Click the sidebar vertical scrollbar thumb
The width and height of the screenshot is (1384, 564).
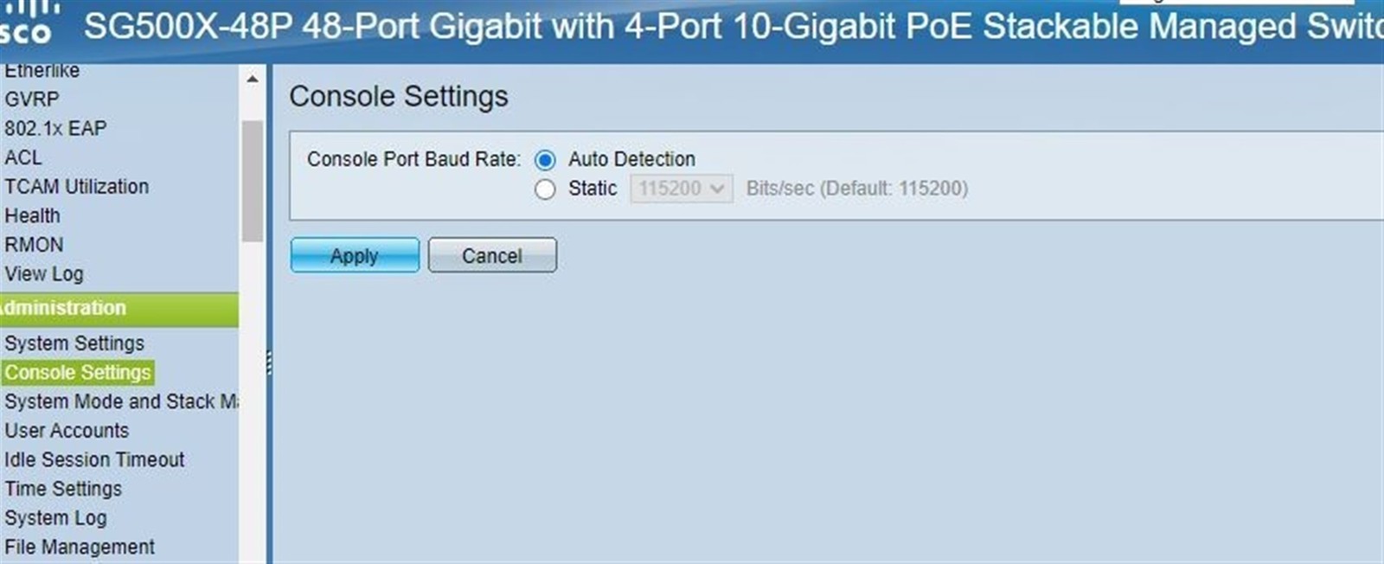tap(253, 181)
